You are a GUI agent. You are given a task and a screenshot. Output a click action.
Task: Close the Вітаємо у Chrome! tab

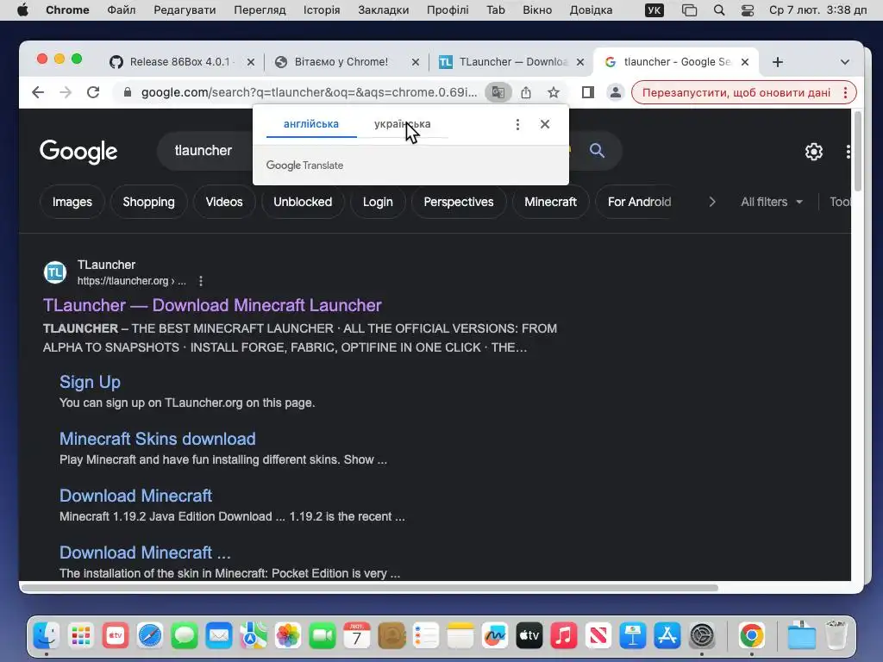pyautogui.click(x=416, y=62)
